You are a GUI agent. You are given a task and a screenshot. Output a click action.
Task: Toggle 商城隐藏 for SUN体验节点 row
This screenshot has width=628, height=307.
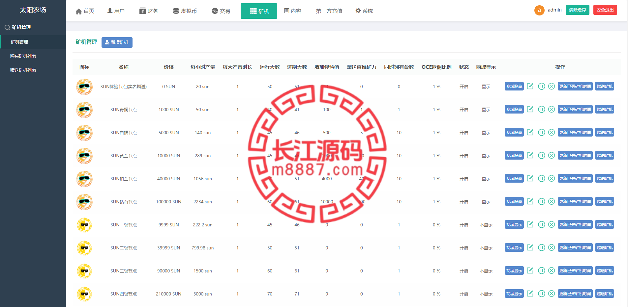(x=514, y=87)
